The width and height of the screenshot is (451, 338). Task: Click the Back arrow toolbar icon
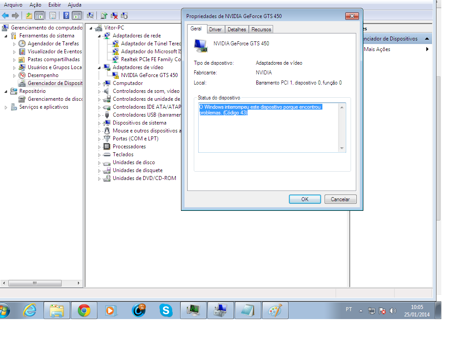click(x=5, y=15)
